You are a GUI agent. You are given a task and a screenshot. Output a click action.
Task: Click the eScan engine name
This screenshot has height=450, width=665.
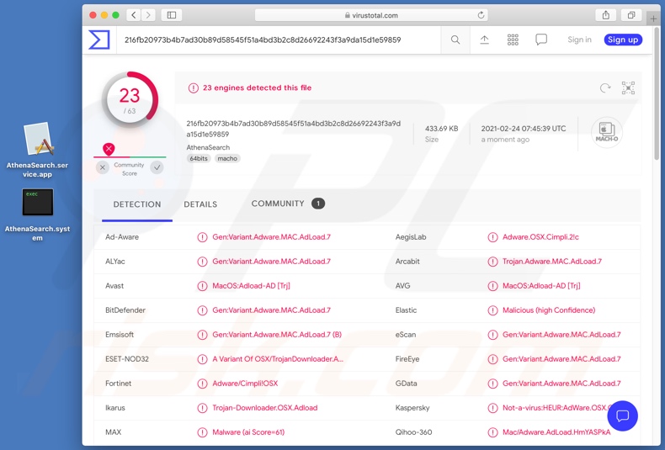(x=406, y=335)
